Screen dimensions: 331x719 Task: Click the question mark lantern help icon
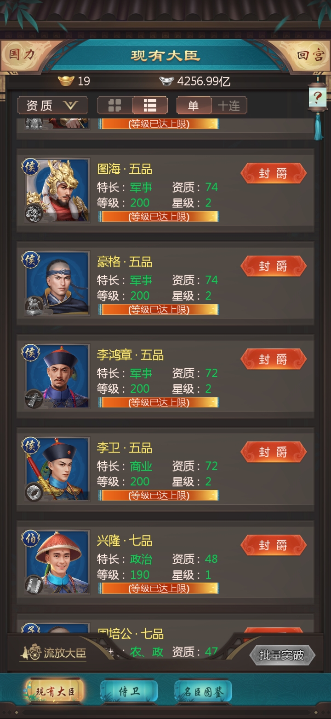[x=318, y=97]
